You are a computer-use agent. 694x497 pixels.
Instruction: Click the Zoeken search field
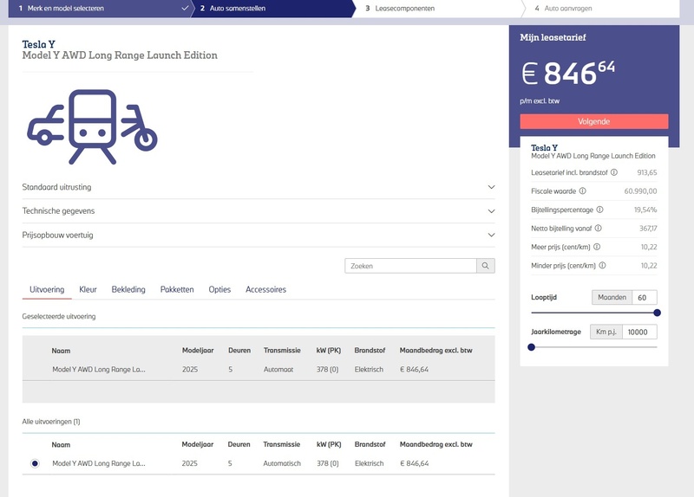pyautogui.click(x=410, y=266)
